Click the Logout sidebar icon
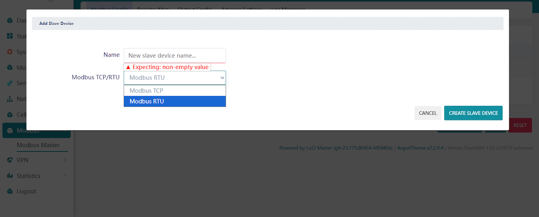 point(10,191)
